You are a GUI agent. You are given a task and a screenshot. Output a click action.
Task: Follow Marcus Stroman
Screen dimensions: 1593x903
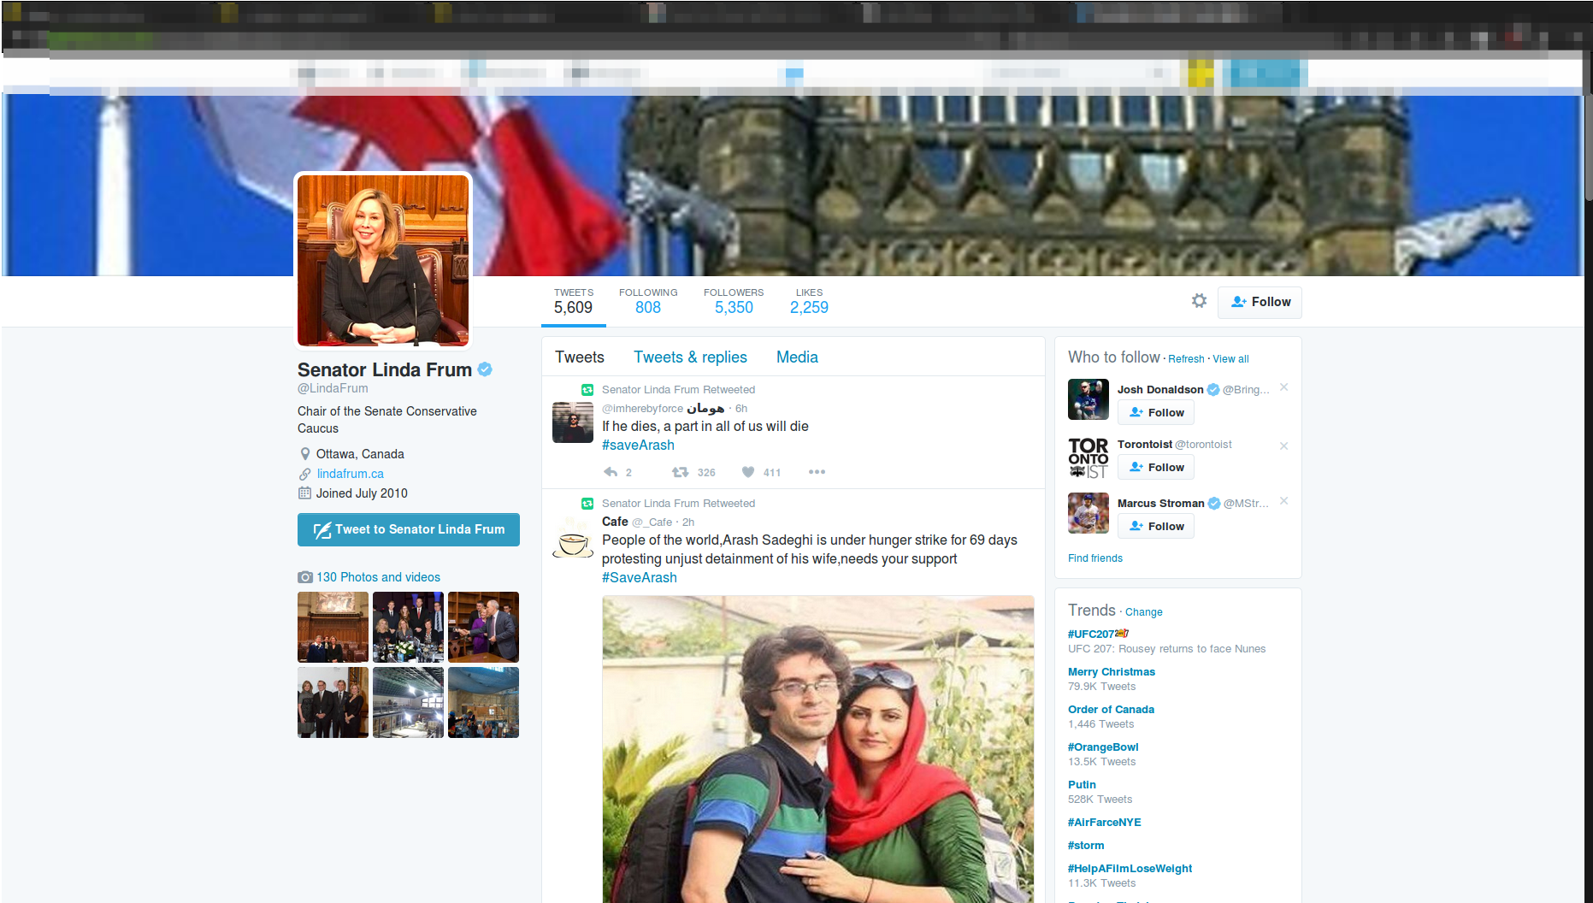[1156, 526]
